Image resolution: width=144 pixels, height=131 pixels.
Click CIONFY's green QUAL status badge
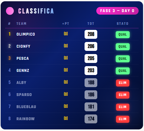point(123,47)
